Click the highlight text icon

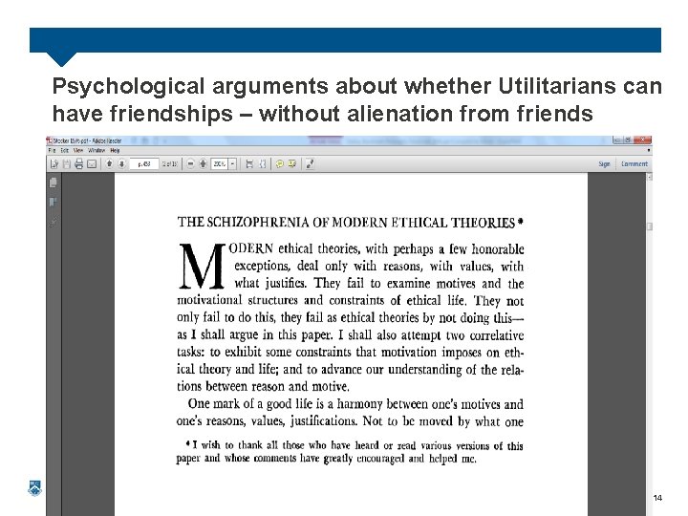[292, 164]
